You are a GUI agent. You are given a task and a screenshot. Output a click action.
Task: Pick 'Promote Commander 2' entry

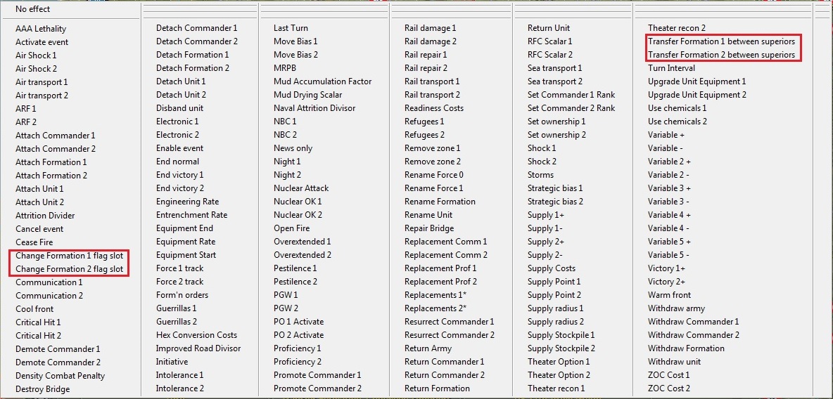point(318,388)
